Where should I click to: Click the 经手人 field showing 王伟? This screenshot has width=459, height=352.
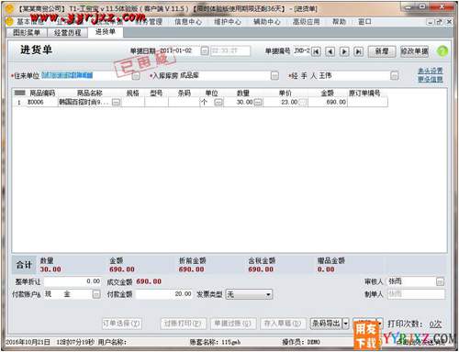[354, 75]
